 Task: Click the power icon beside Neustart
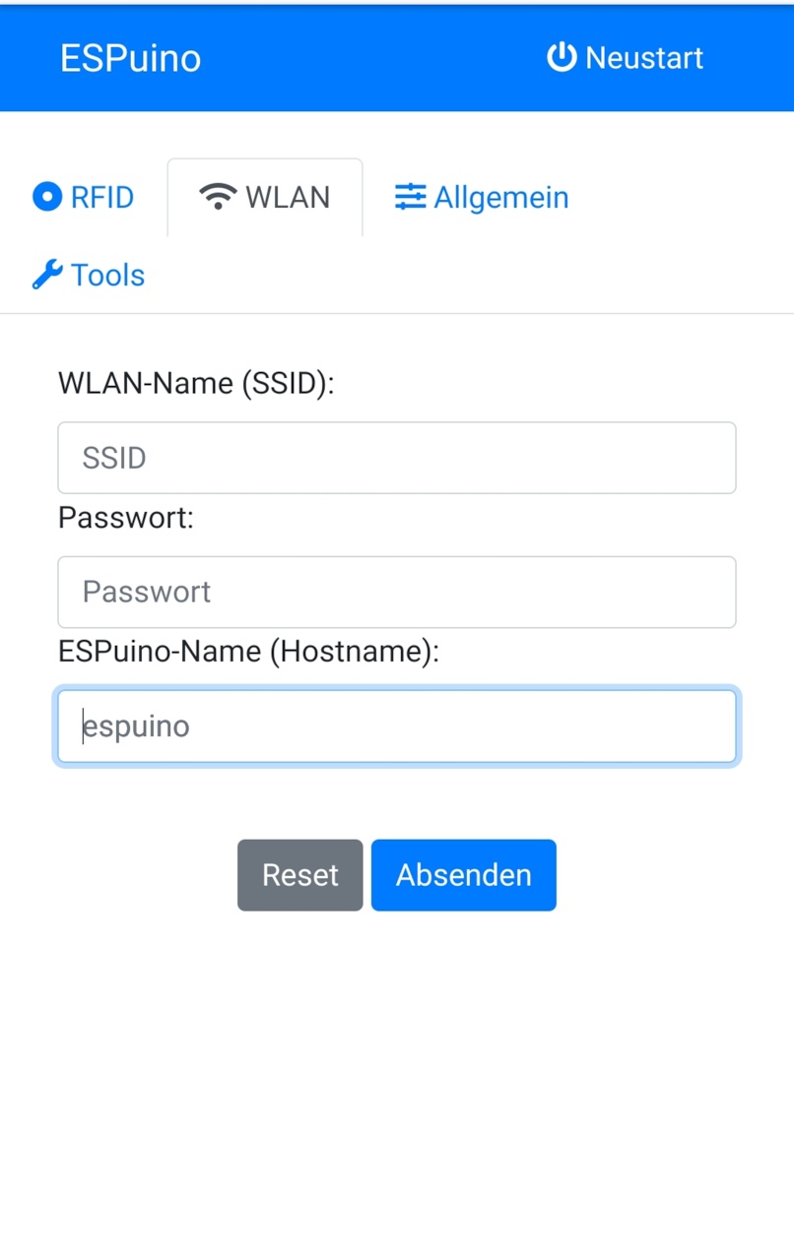point(561,57)
